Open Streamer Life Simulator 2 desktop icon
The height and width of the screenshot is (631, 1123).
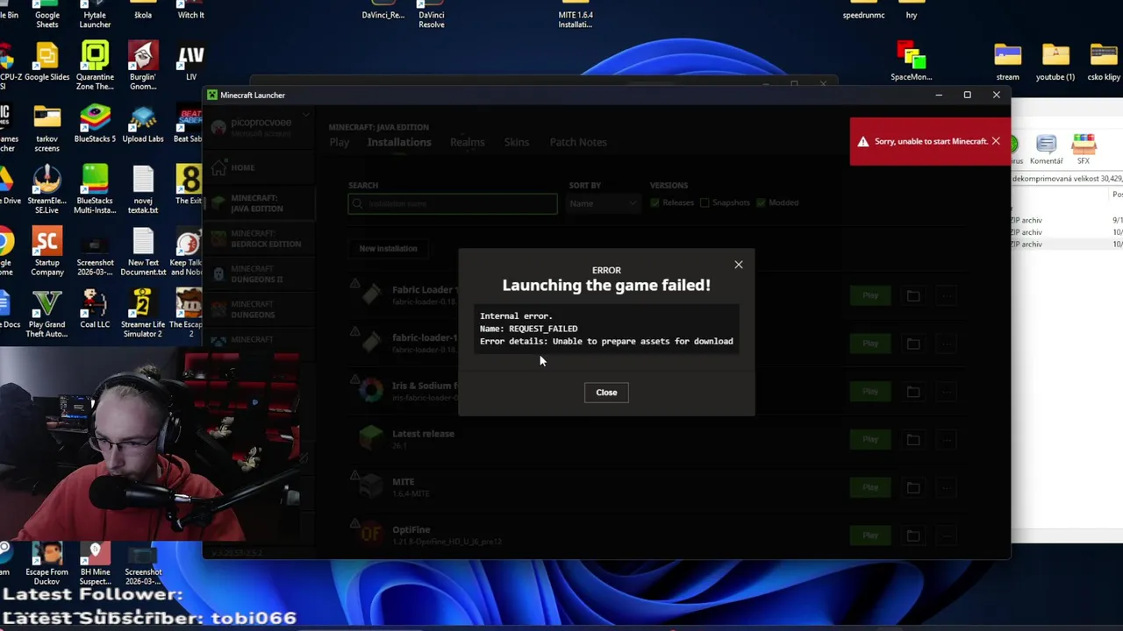[x=143, y=314]
